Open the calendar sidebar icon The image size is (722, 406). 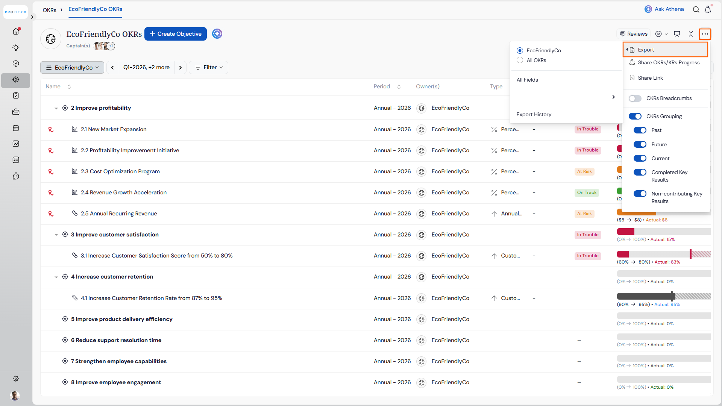point(16,128)
